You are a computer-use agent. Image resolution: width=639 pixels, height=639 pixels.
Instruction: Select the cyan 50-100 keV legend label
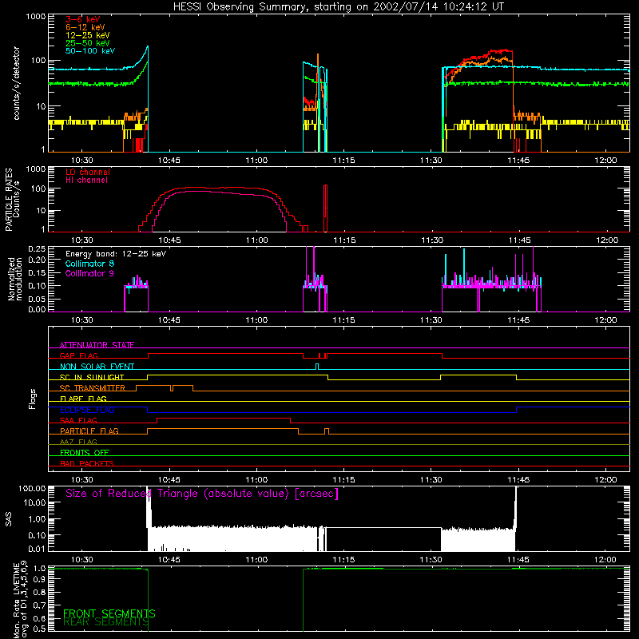[x=90, y=51]
